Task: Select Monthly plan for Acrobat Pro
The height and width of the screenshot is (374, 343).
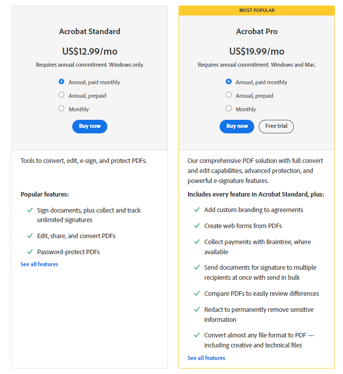Action: tap(229, 109)
